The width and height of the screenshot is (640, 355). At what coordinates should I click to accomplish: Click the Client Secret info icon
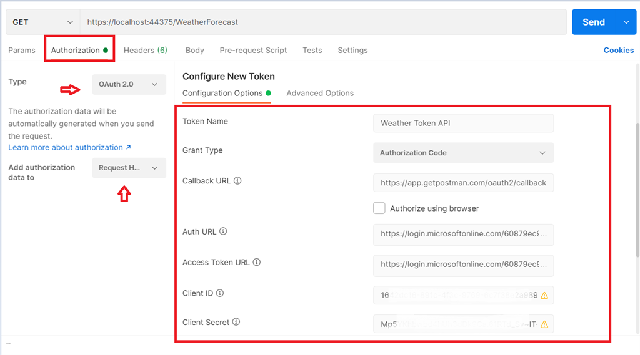tap(236, 323)
